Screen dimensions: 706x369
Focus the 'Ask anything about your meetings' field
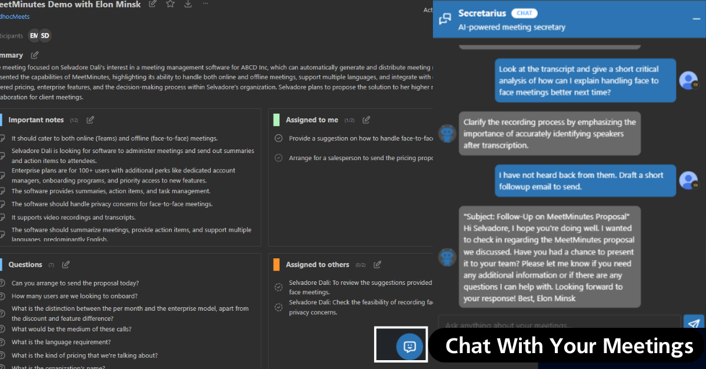[x=559, y=324]
